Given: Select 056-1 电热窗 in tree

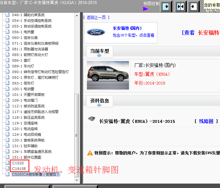Looking at the screenshot, I should 23,32.
